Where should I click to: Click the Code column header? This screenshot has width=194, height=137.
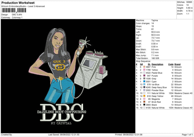[x=171, y=64]
